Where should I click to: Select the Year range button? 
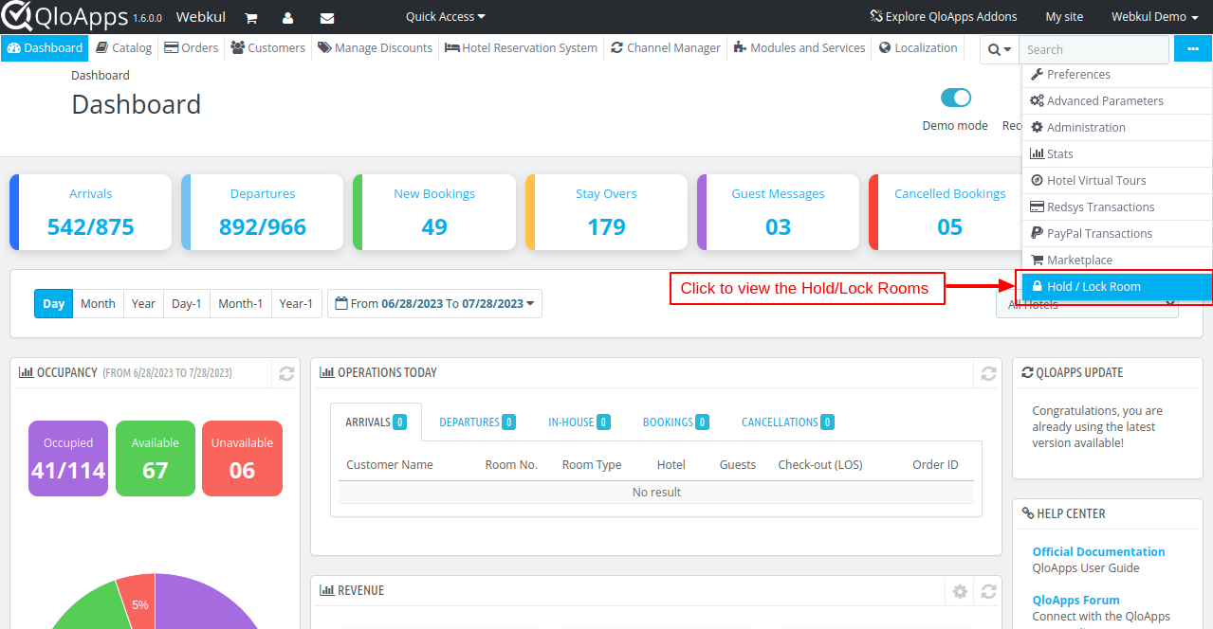[x=143, y=304]
